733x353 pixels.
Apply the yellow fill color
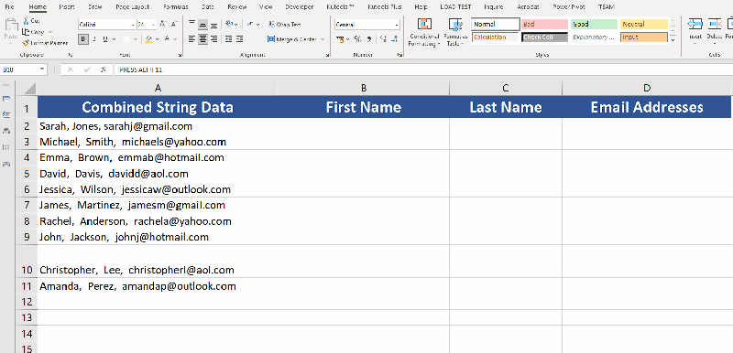(x=148, y=39)
